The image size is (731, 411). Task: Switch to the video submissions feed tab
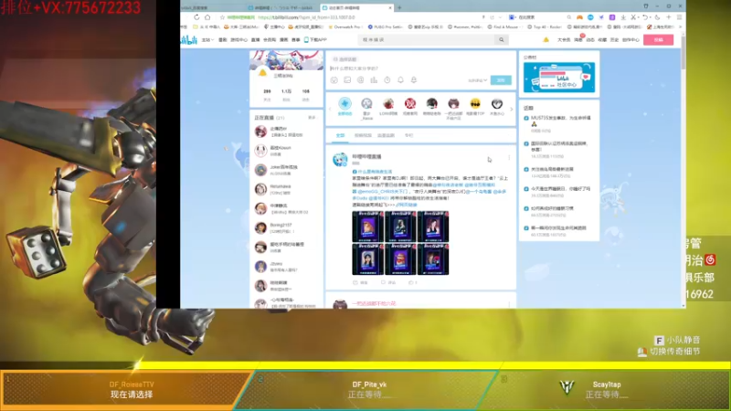click(x=363, y=135)
